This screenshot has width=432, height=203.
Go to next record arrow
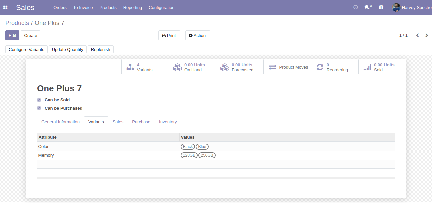point(427,35)
